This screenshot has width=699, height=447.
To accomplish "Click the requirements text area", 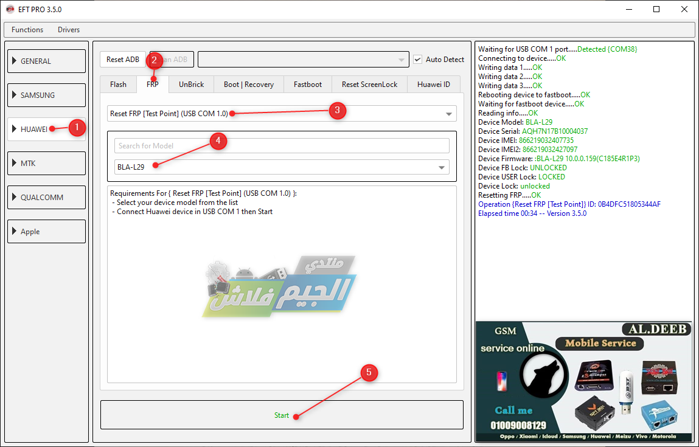I will pyautogui.click(x=282, y=285).
